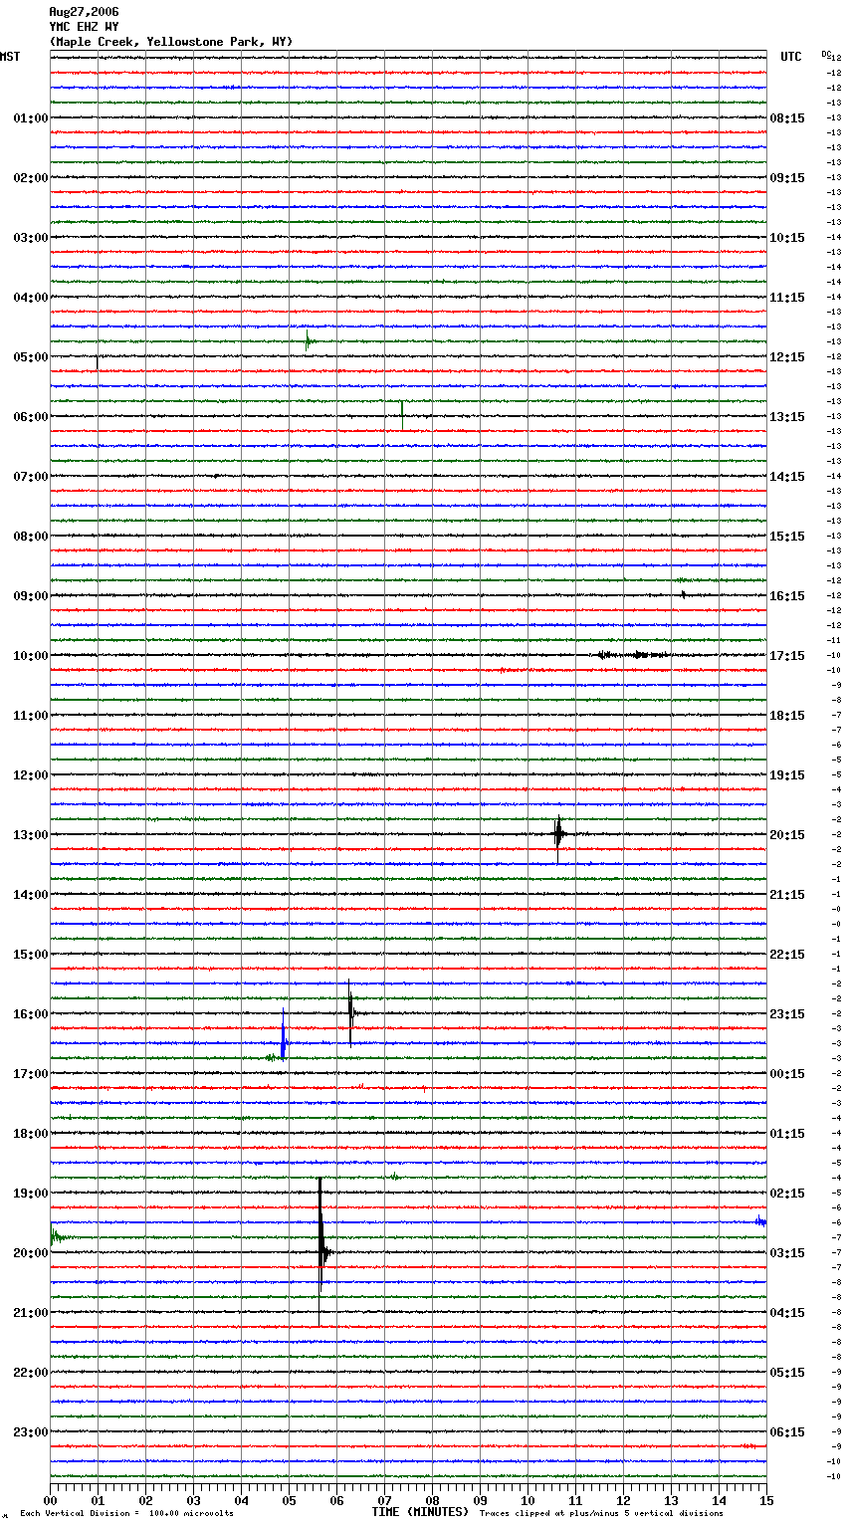Image resolution: width=846 pixels, height=1527 pixels.
Task: Select the 10:00 MST time label
Action: [x=30, y=656]
